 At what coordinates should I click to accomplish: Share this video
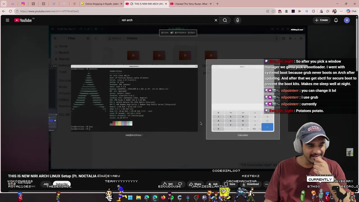195,184
